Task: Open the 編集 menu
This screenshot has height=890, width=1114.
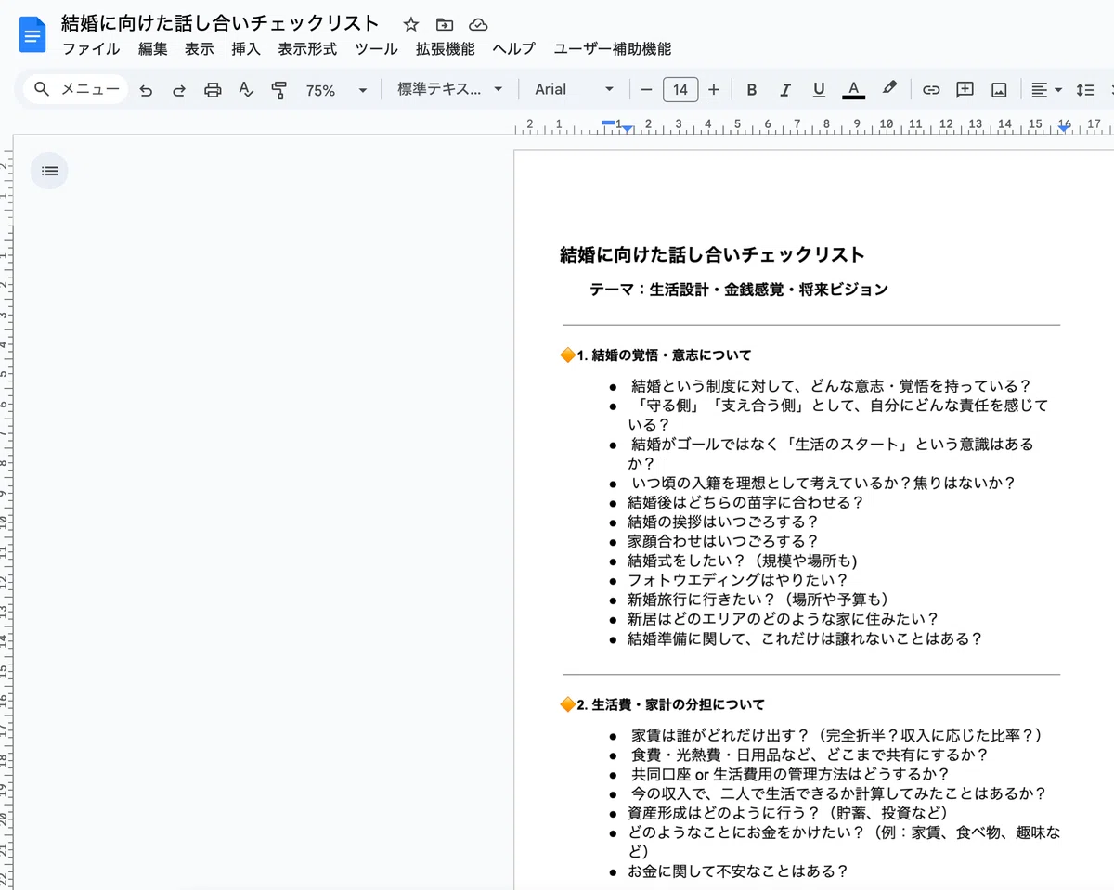Action: tap(153, 49)
